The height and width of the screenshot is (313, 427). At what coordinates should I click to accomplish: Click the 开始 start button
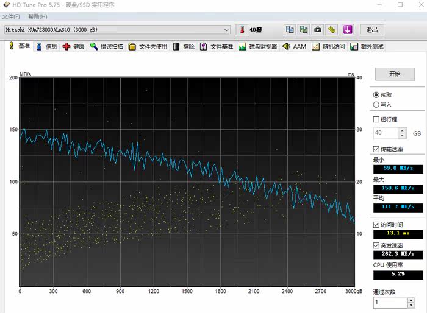point(395,74)
